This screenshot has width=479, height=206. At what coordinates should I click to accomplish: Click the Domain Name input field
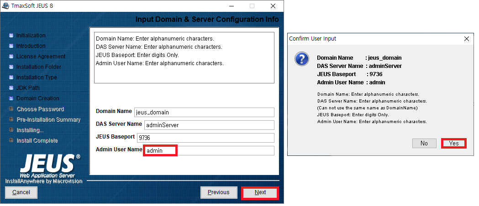[x=204, y=112]
